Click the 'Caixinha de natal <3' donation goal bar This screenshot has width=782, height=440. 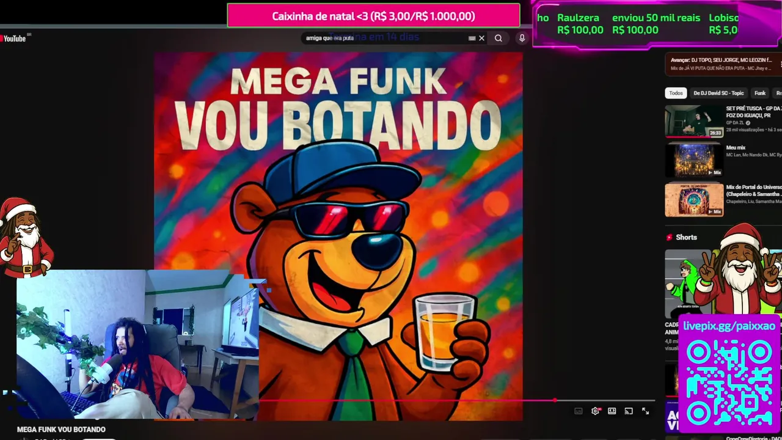(x=373, y=16)
